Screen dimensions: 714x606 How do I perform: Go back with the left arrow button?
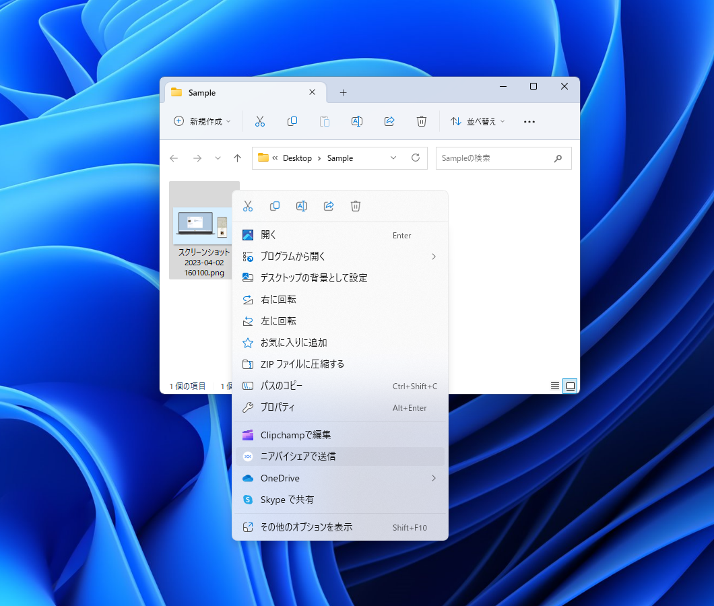[x=174, y=158]
